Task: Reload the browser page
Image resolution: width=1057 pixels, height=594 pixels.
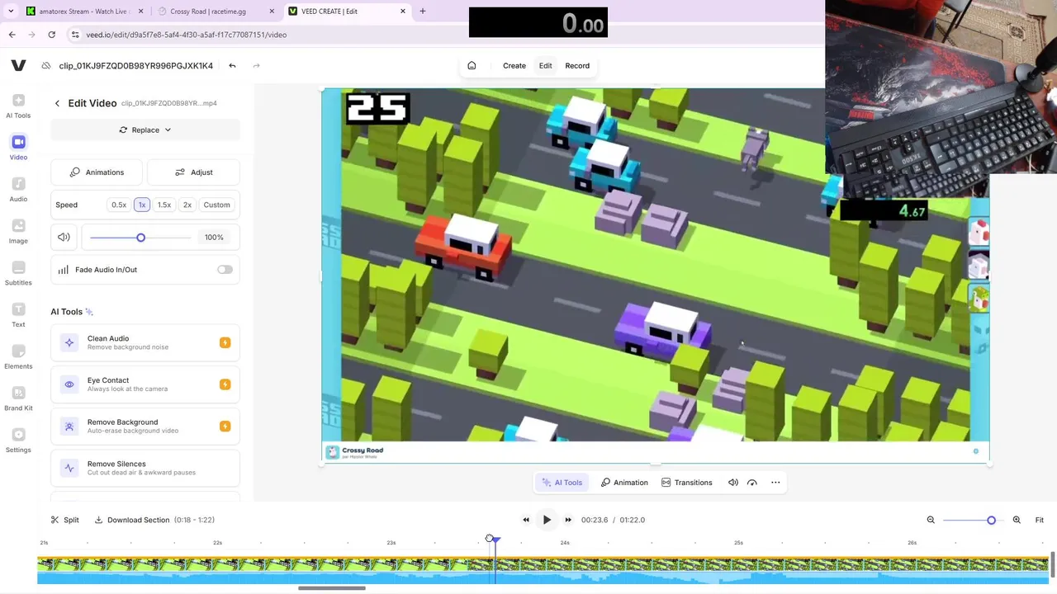Action: click(x=51, y=35)
